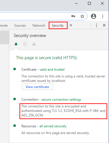The width and height of the screenshot is (109, 143).
Task: Switch to the Network tab
Action: [x=39, y=26]
